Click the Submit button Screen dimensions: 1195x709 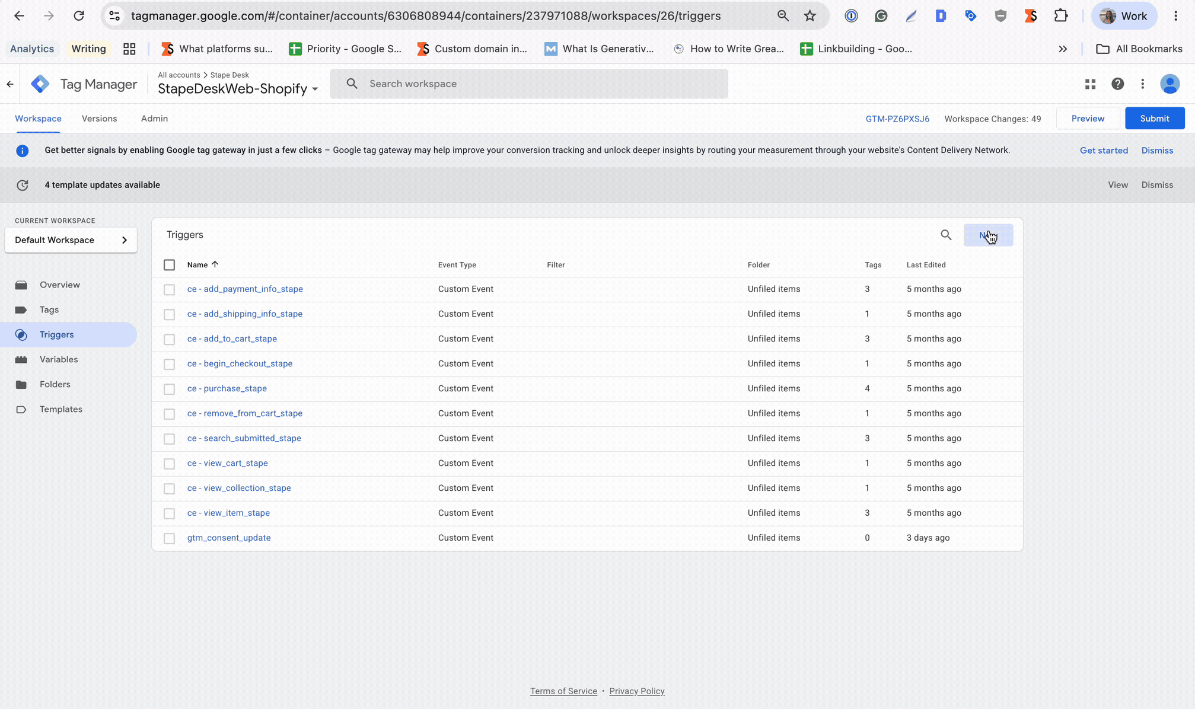pyautogui.click(x=1155, y=119)
